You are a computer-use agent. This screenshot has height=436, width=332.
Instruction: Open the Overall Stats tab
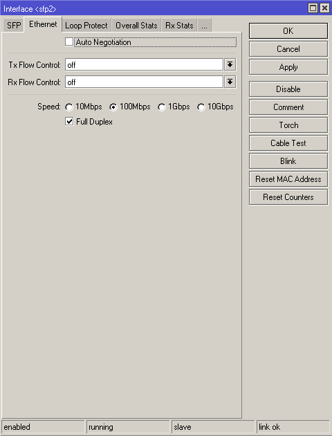pos(136,26)
